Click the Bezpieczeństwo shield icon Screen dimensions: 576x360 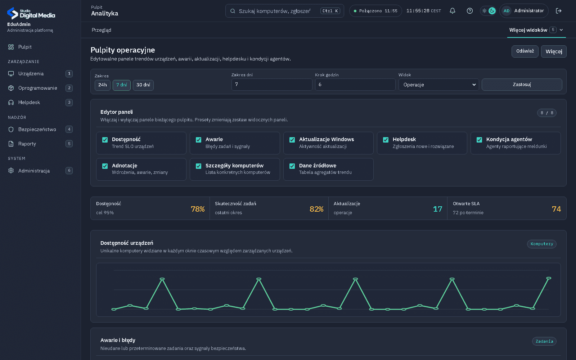pyautogui.click(x=11, y=129)
